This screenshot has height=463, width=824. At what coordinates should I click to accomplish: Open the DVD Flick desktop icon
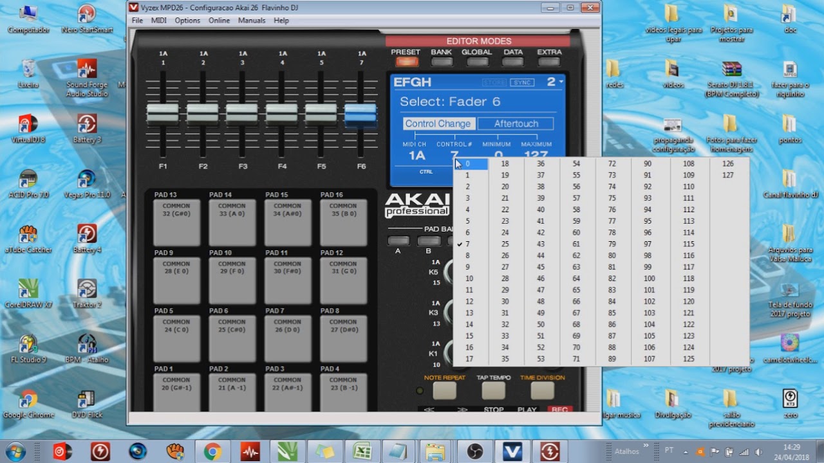point(87,404)
